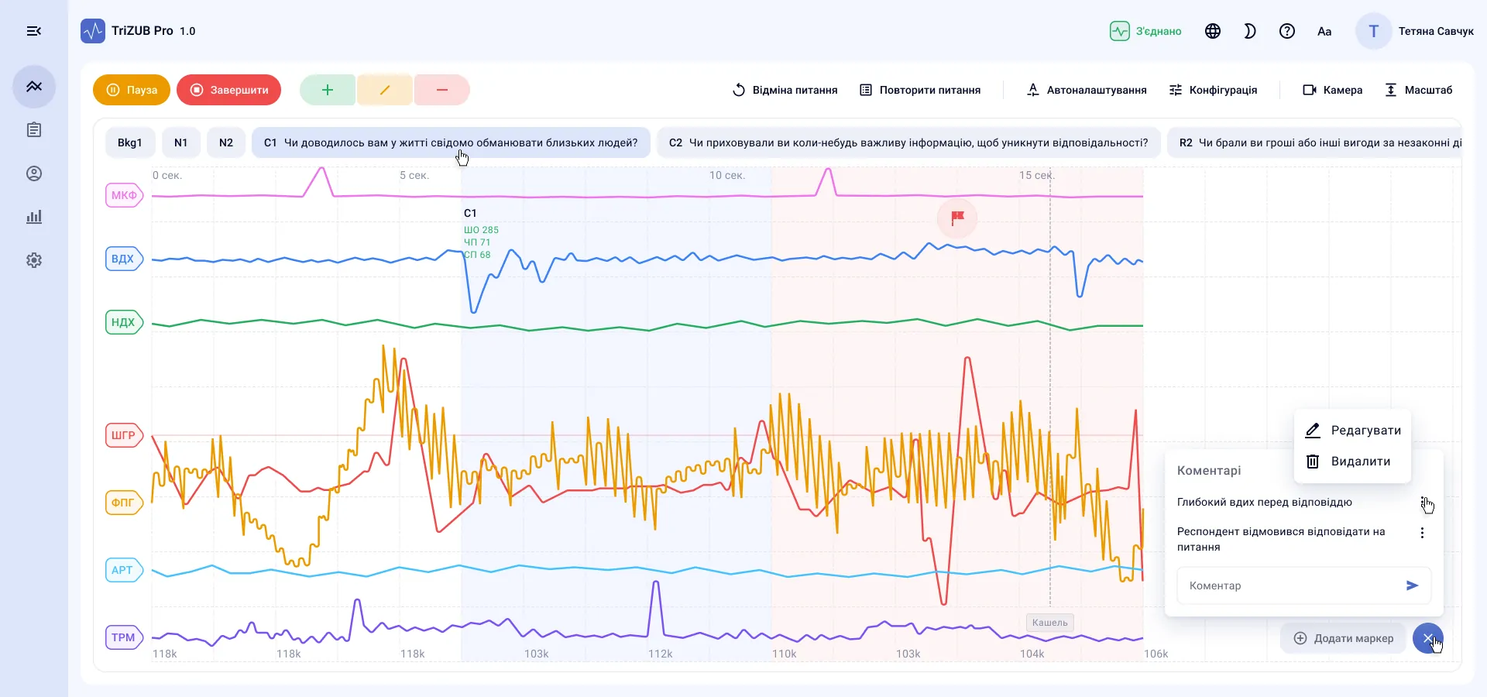This screenshot has height=697, width=1487.
Task: Toggle the ВДХ channel label
Action: (124, 259)
